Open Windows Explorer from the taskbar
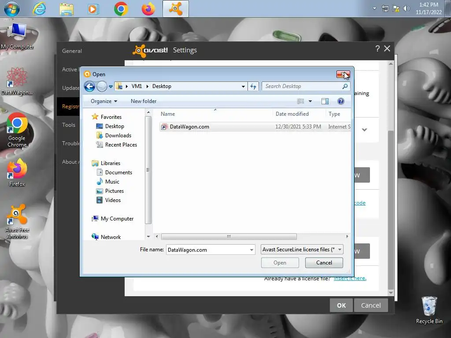 (67, 9)
